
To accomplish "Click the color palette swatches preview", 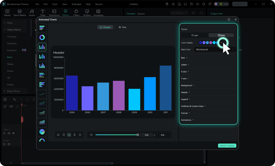I will pos(209,42).
